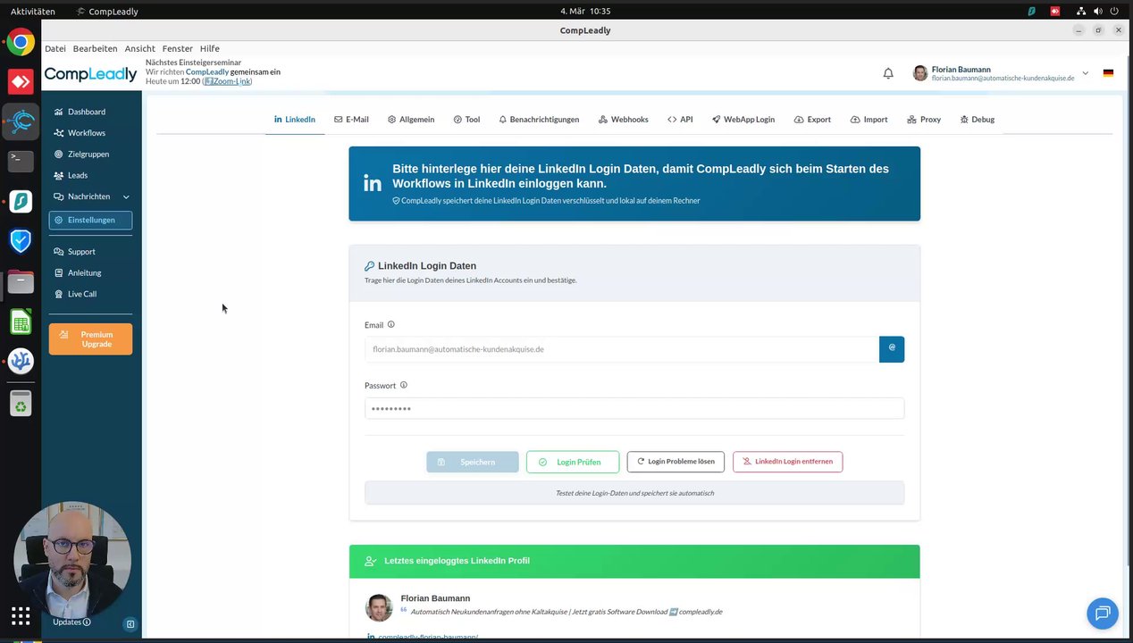1133x643 pixels.
Task: Select Einstellungen in the sidebar
Action: tap(90, 220)
